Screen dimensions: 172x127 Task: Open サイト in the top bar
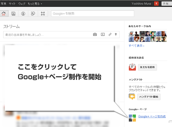coord(12,4)
